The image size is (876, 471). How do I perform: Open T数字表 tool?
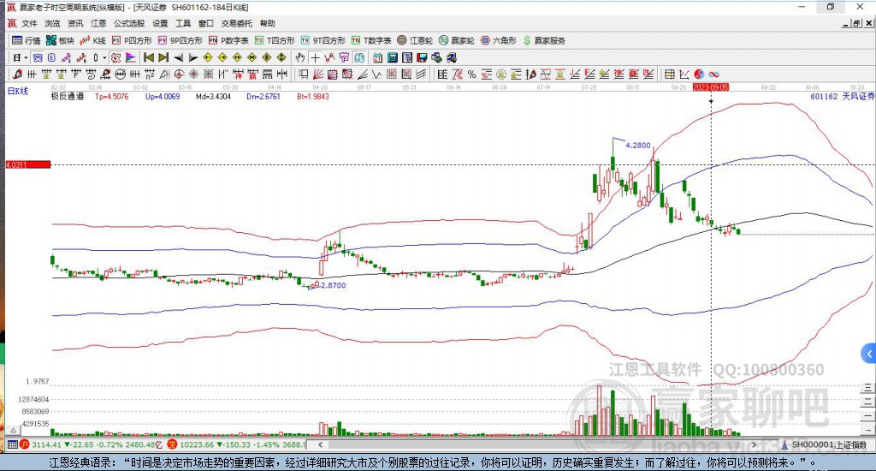[x=371, y=40]
